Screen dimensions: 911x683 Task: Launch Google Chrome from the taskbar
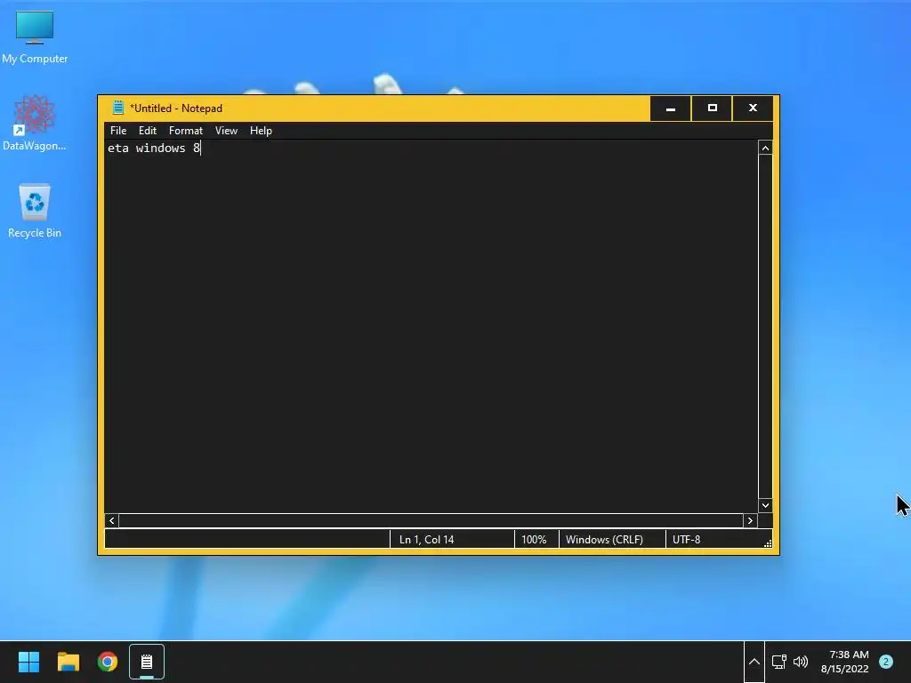(108, 662)
